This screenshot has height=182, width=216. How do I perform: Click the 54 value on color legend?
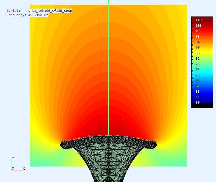pyautogui.click(x=198, y=97)
